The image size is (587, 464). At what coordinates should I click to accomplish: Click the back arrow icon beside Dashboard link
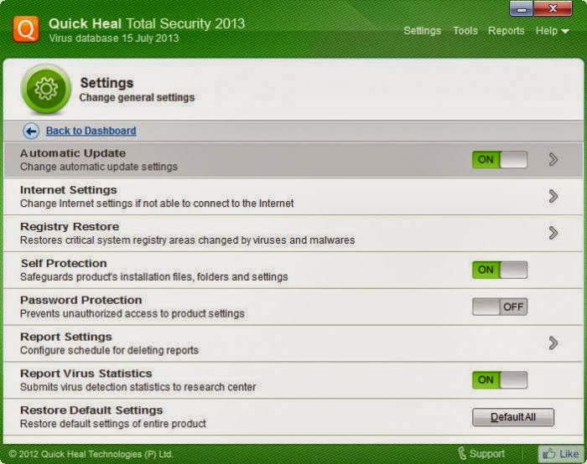coord(31,131)
